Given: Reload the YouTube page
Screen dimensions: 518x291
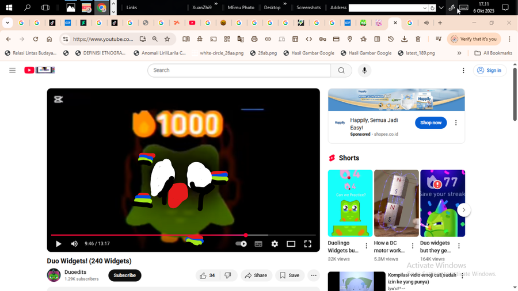Looking at the screenshot, I should [36, 39].
